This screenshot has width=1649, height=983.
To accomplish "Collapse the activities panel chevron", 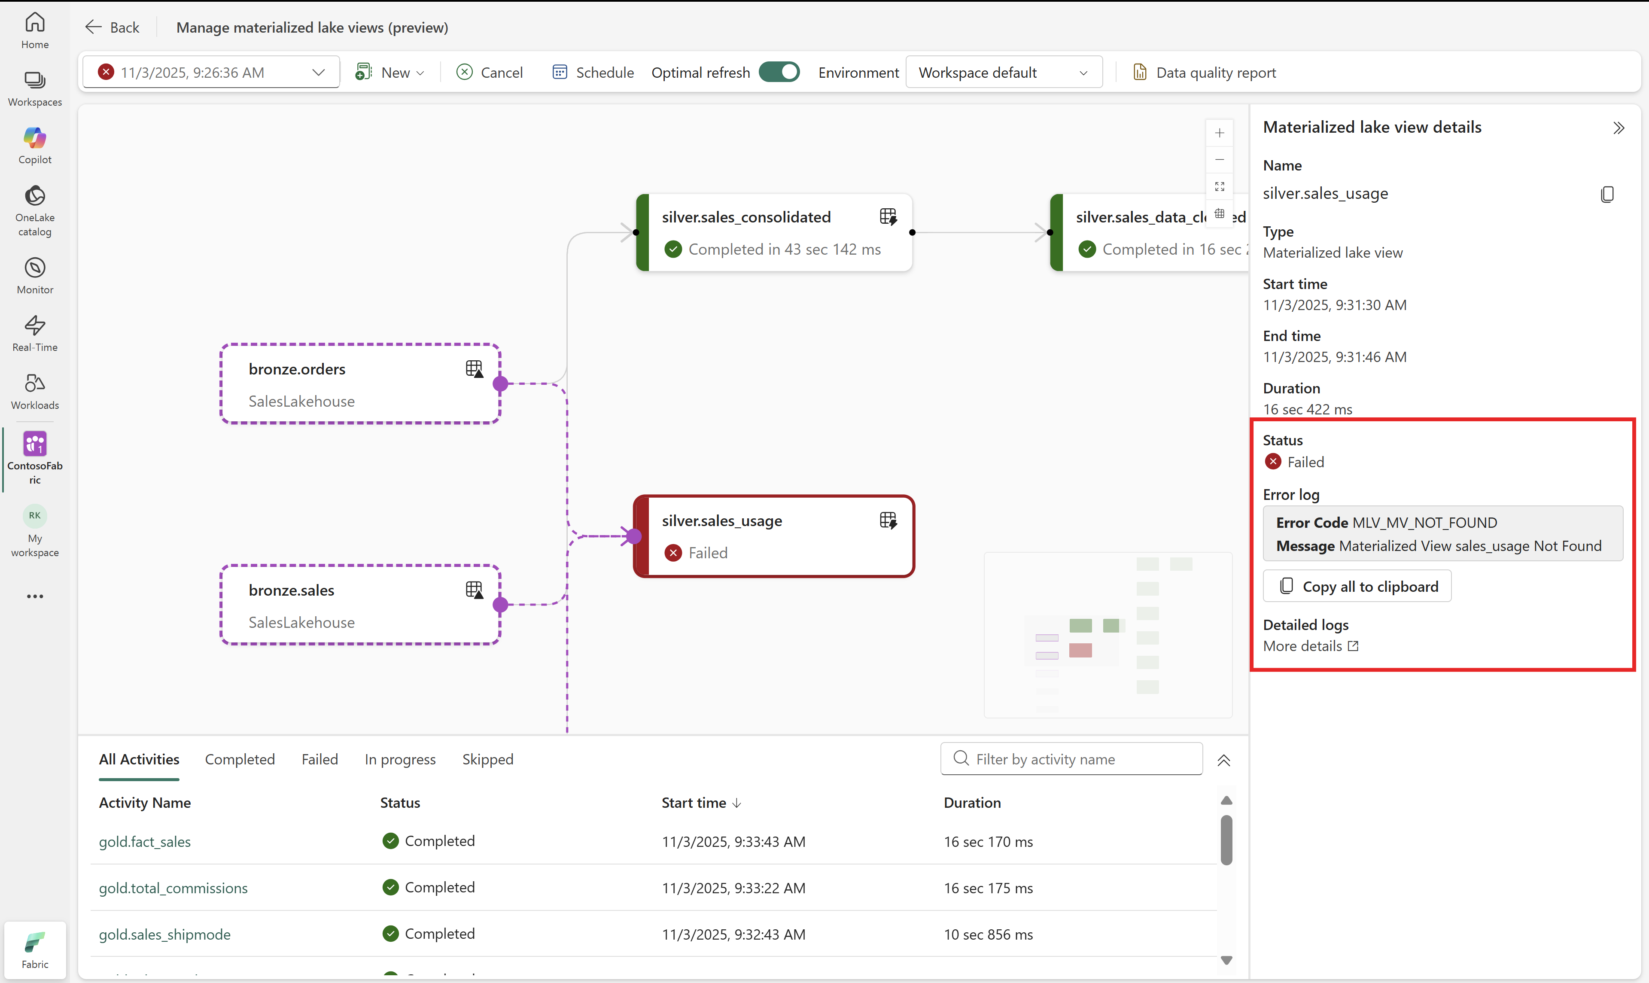I will pos(1224,761).
